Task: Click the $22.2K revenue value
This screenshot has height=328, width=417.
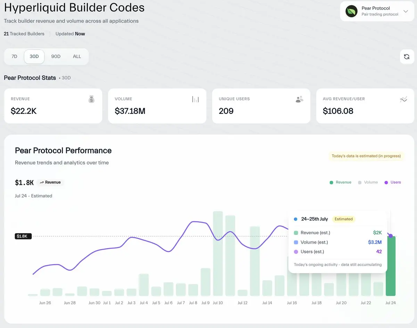Action: pyautogui.click(x=24, y=111)
